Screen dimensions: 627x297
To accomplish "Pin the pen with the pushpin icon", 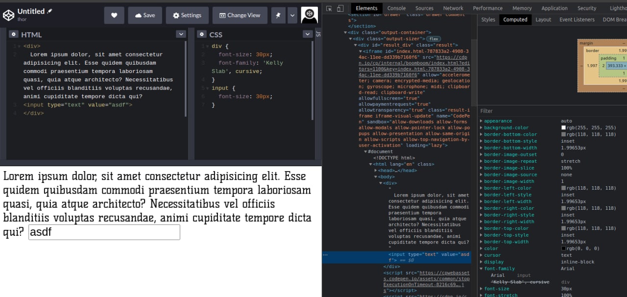I will 278,15.
